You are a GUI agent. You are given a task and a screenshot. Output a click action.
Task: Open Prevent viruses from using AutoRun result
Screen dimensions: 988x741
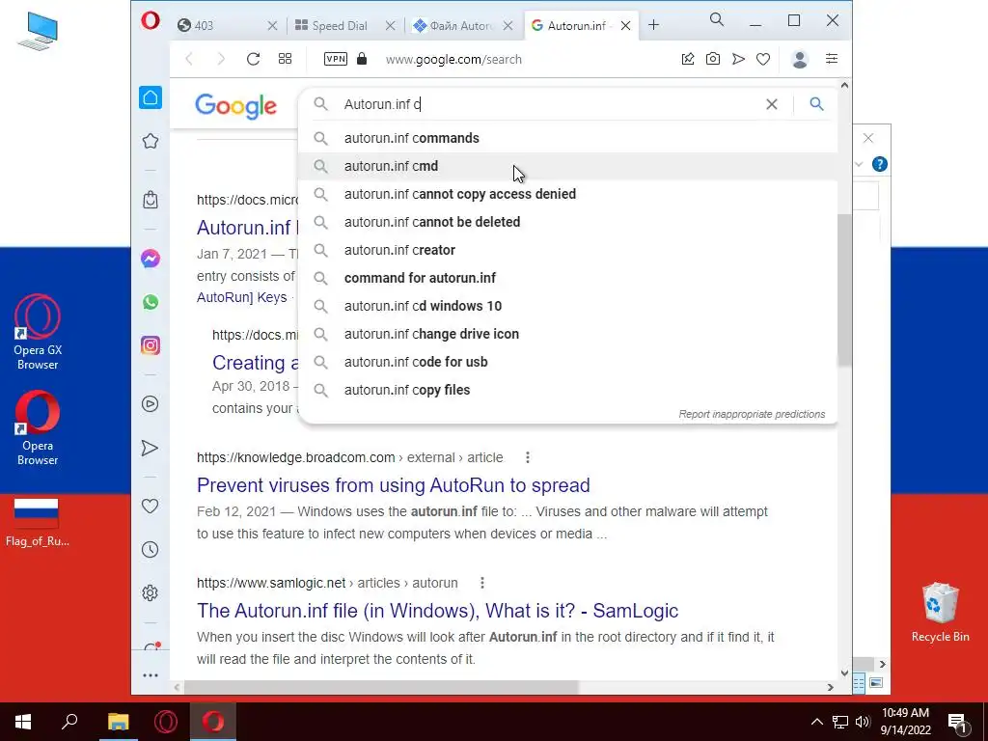coord(394,485)
